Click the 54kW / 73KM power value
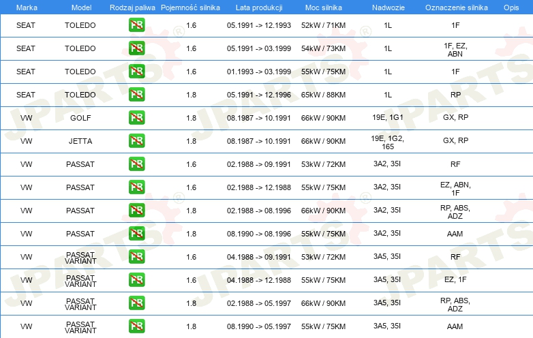 coord(323,48)
